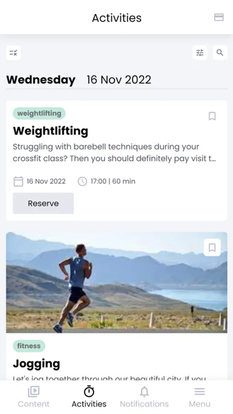This screenshot has height=414, width=233.
Task: Click the Wednesday 16 Nov 2022 date header
Action: click(79, 80)
